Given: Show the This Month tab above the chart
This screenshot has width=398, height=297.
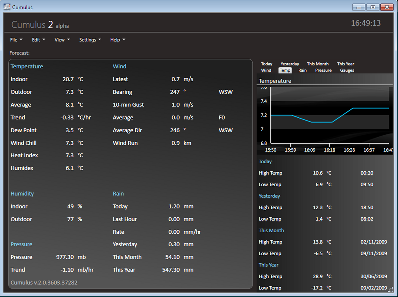Looking at the screenshot, I should [x=317, y=64].
